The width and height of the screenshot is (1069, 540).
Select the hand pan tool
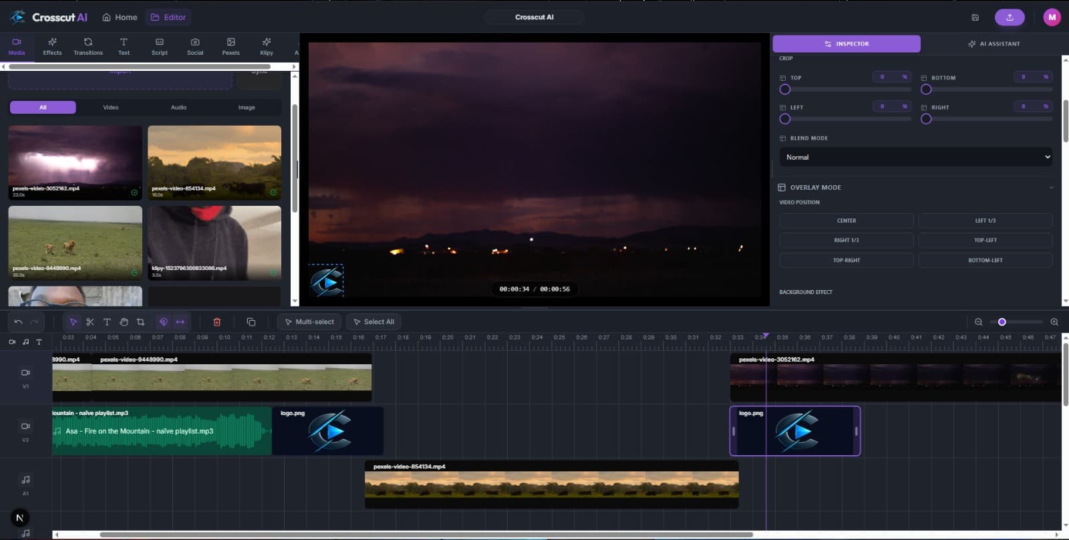(124, 322)
